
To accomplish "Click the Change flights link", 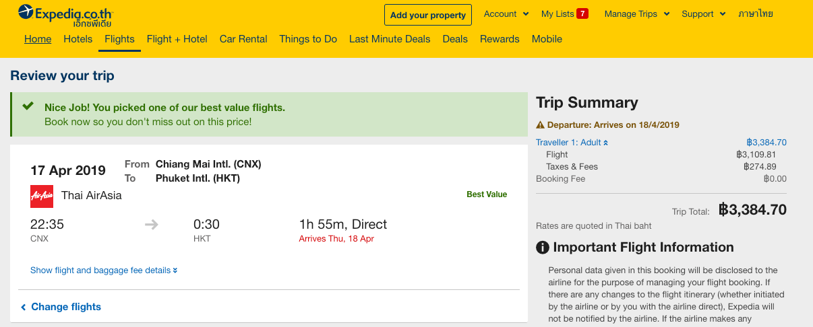I will tap(66, 307).
